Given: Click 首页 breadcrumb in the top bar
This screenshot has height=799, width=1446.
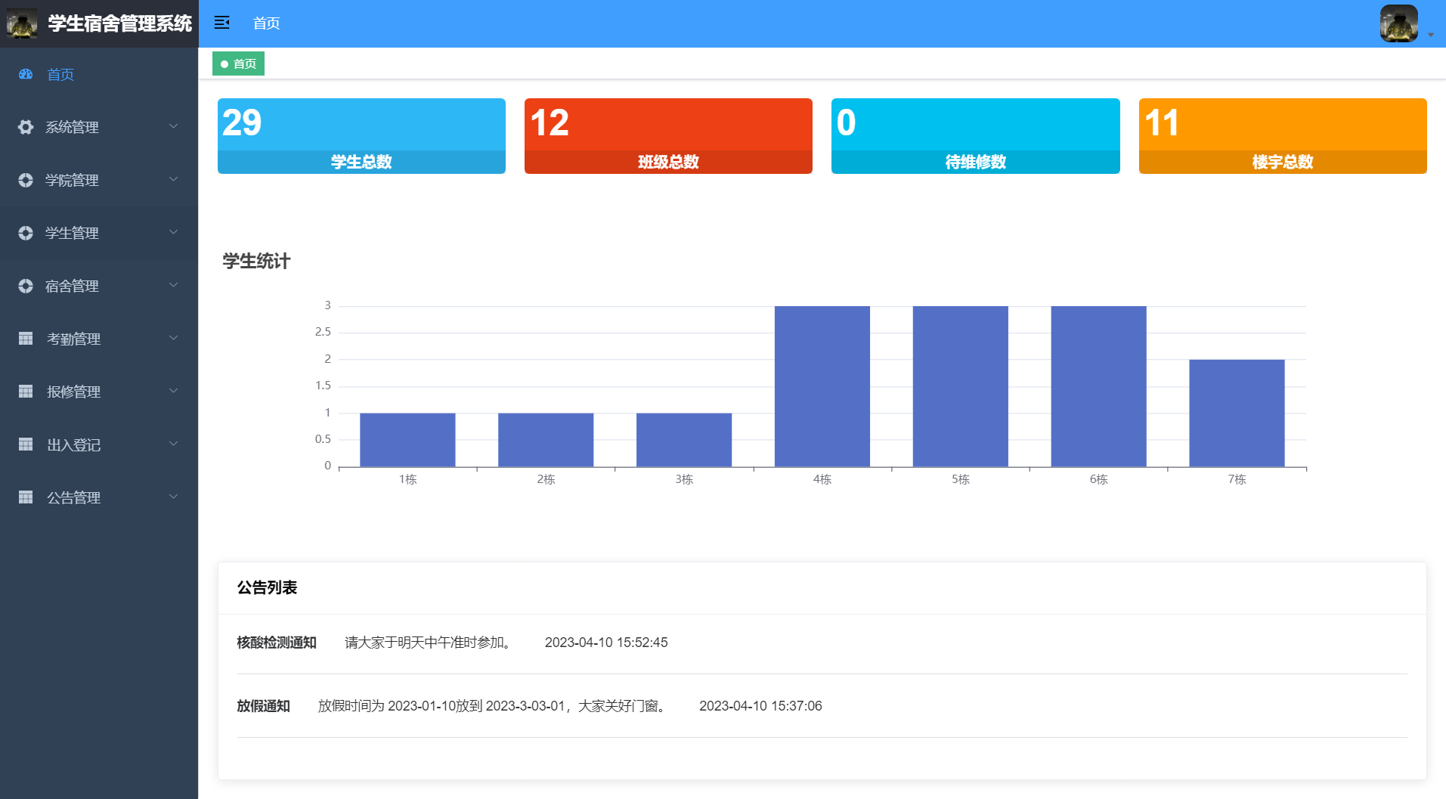Looking at the screenshot, I should tap(266, 23).
